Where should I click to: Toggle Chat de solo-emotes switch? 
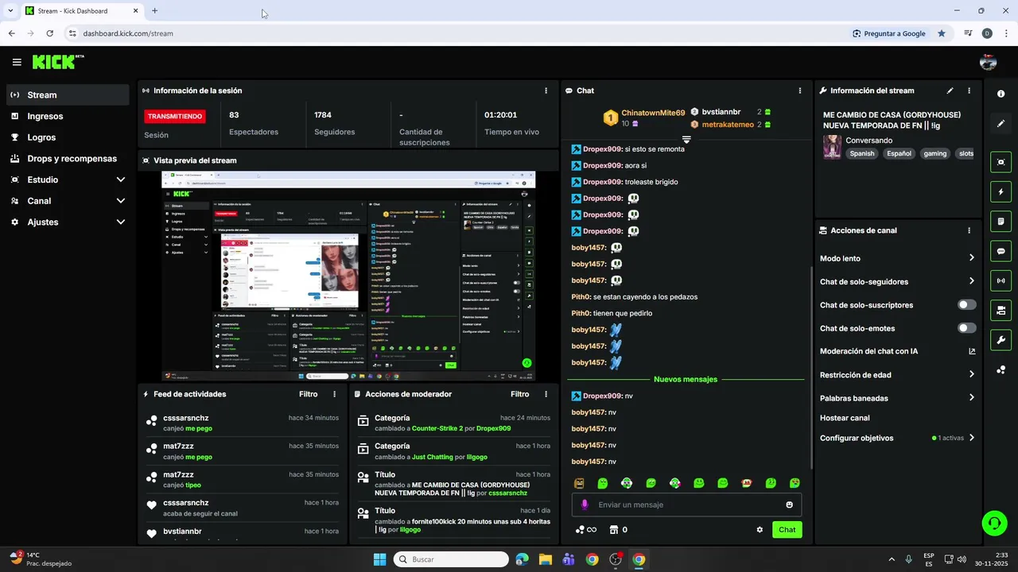[966, 328]
